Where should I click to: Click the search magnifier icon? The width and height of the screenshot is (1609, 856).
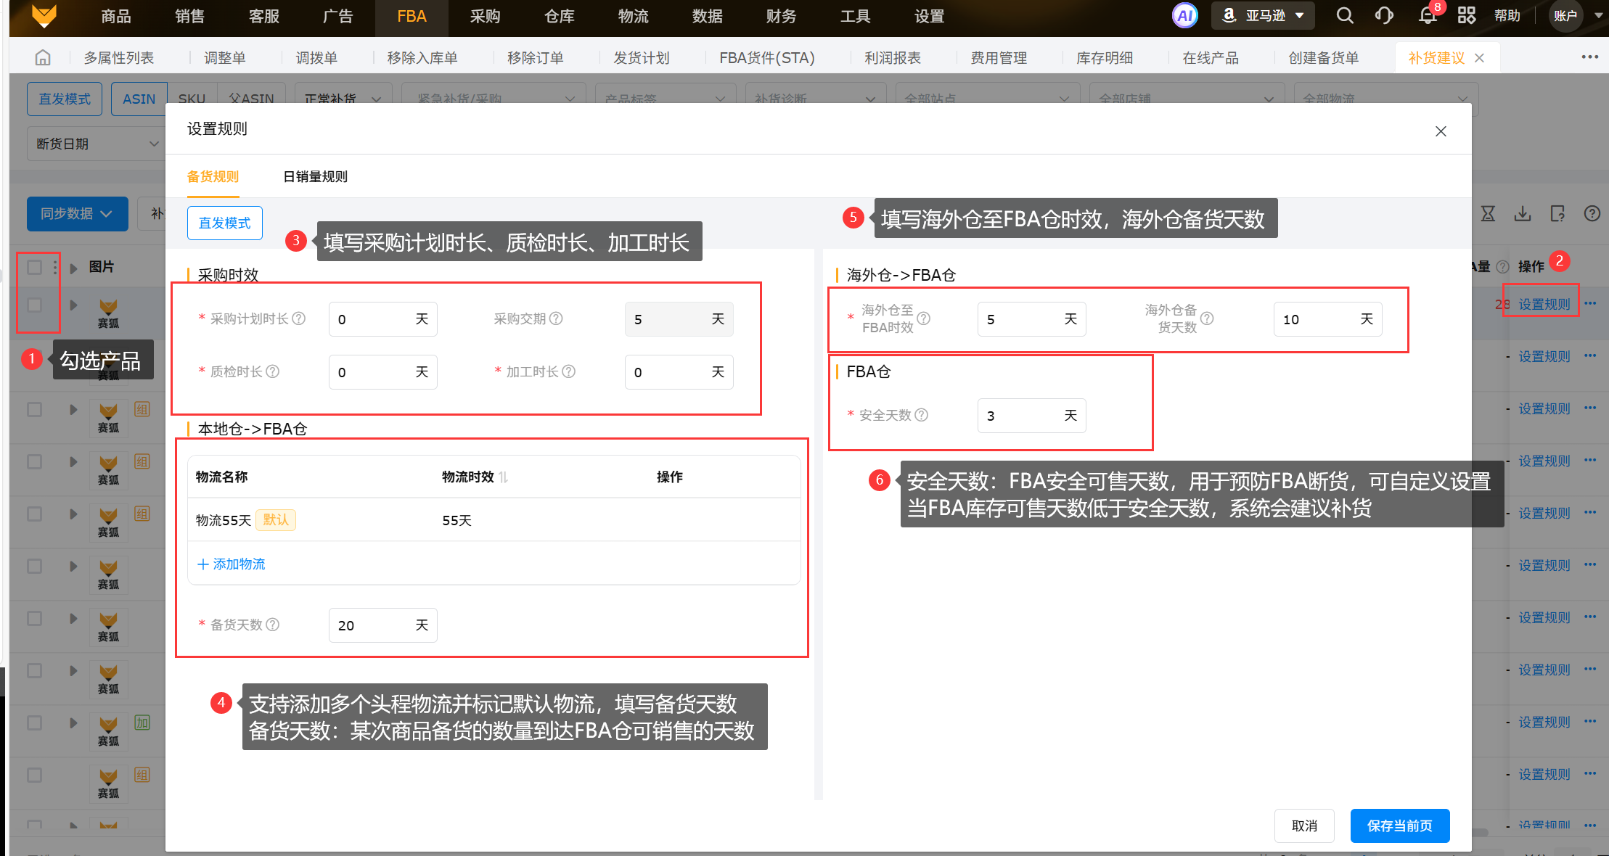point(1344,16)
